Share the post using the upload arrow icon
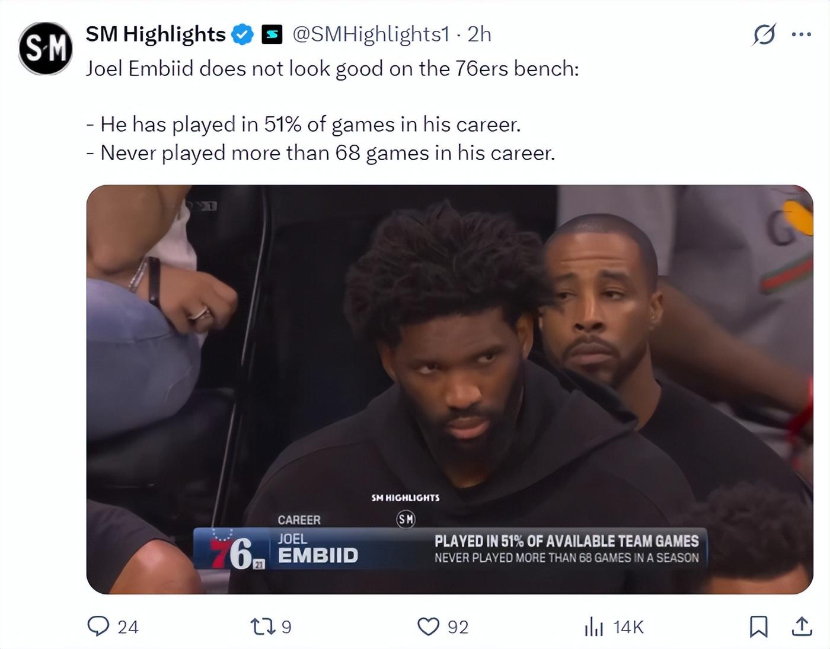 801,626
